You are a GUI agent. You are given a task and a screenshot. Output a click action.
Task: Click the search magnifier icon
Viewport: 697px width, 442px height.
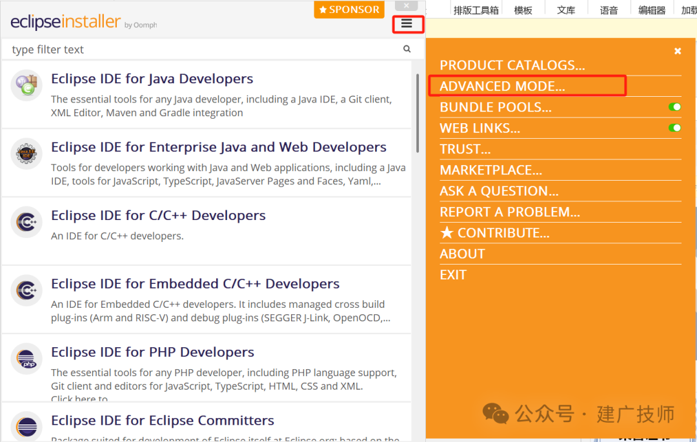pyautogui.click(x=407, y=49)
